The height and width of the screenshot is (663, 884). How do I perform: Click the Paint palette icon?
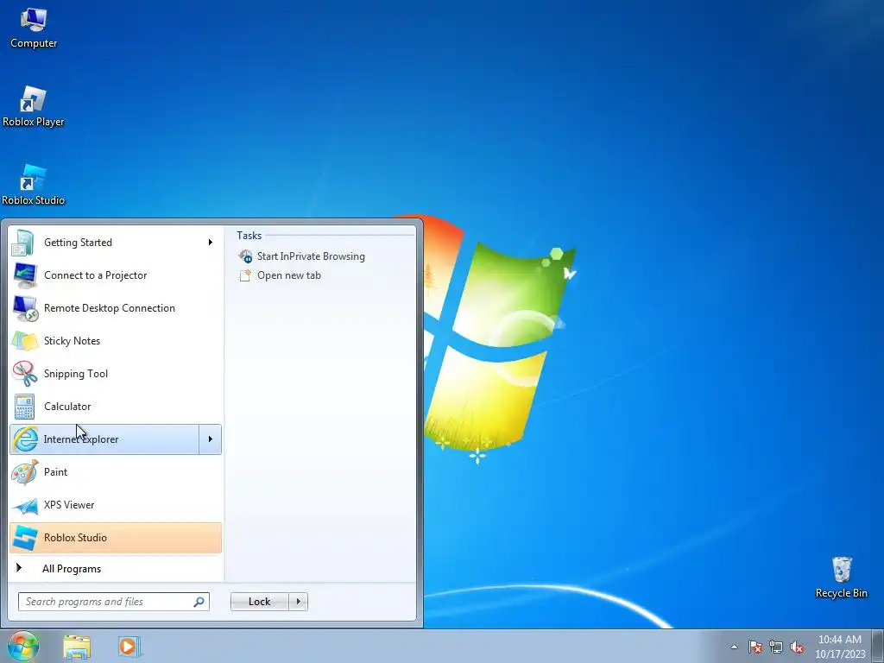(24, 472)
